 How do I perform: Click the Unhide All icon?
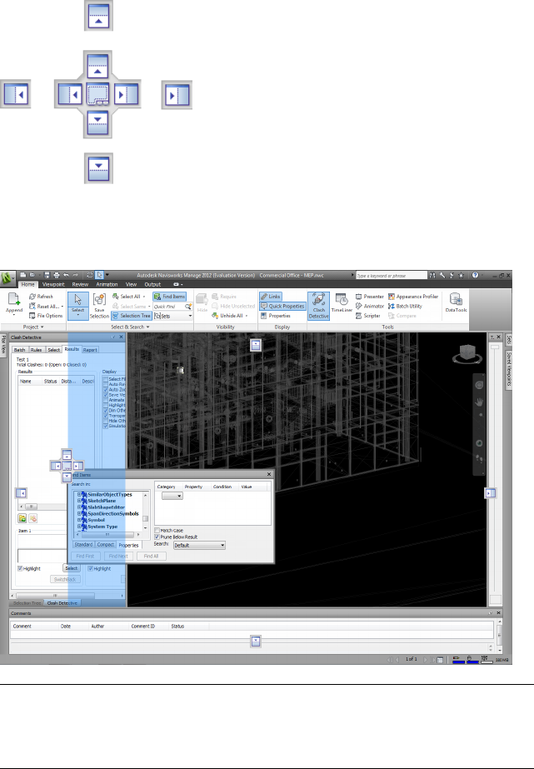pyautogui.click(x=215, y=316)
